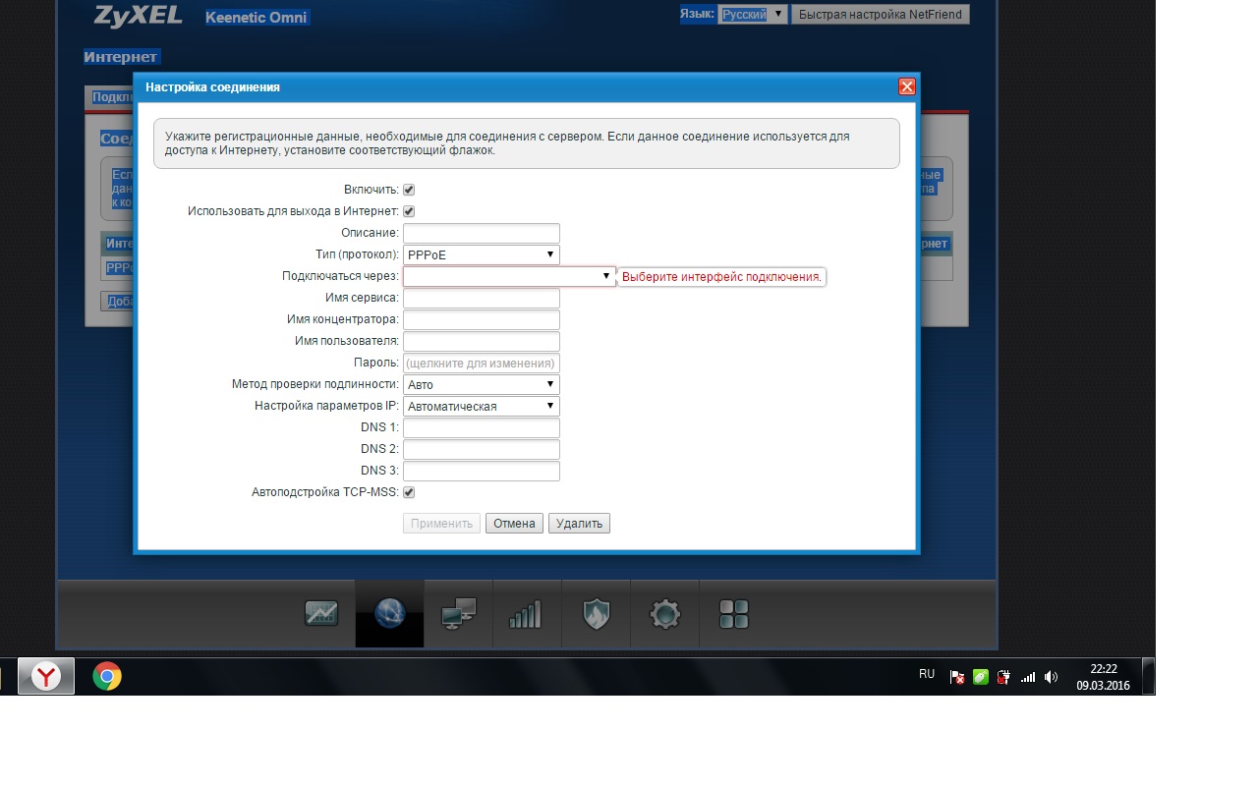Open the taskbar clock showing 22:22
1258x786 pixels.
1103,677
